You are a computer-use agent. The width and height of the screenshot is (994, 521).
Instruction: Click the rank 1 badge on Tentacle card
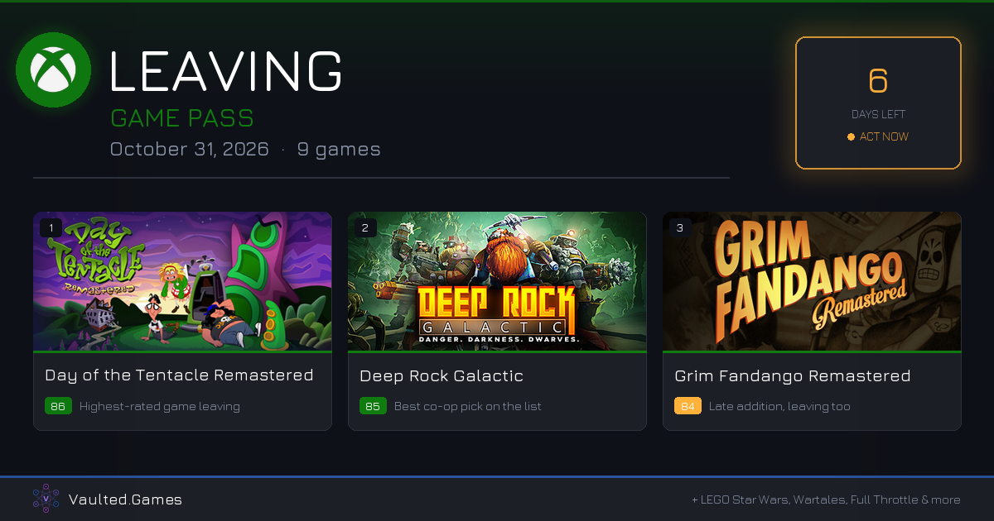51,227
